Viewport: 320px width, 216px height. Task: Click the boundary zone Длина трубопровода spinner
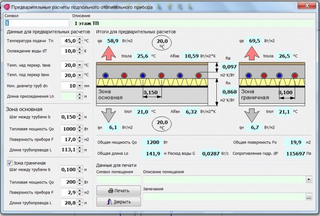pos(80,204)
